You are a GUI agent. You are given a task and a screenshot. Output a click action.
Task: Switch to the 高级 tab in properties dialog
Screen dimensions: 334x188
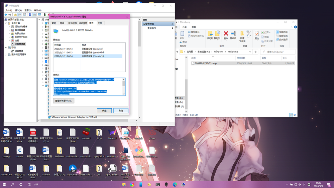pyautogui.click(x=62, y=23)
